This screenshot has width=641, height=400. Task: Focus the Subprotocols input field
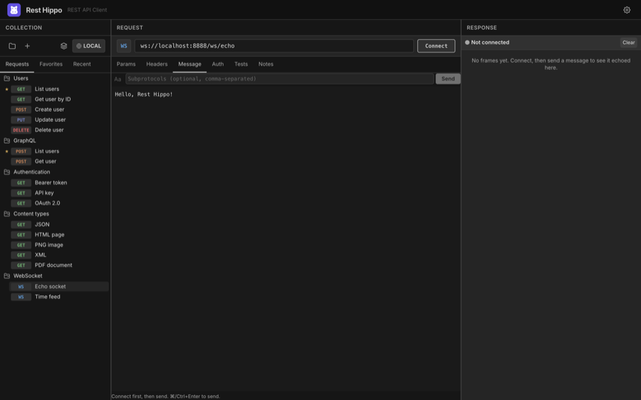280,79
